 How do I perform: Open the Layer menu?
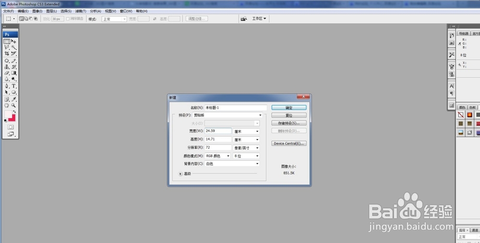51,11
